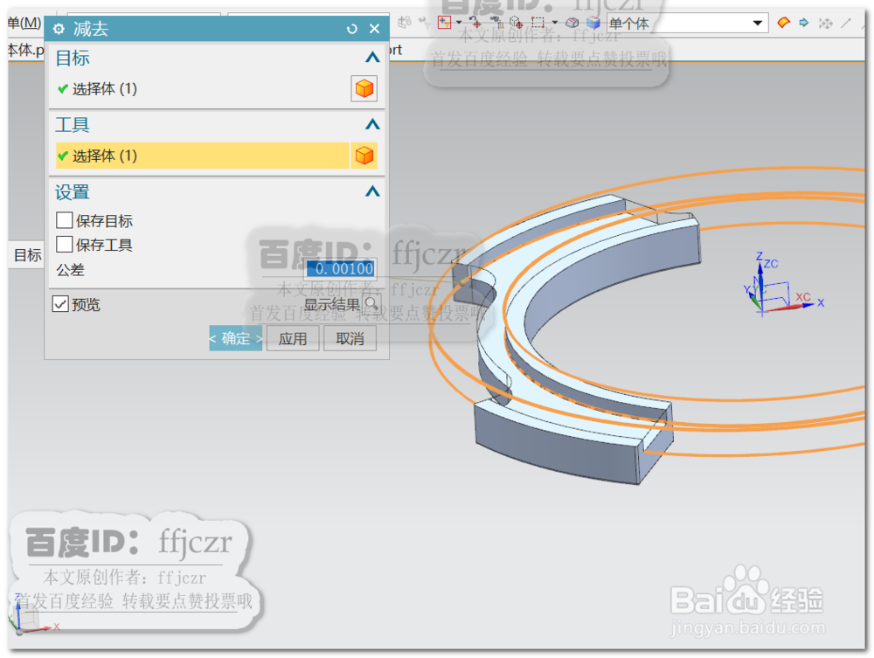This screenshot has width=874, height=658.
Task: Collapse the 设置 section chevron
Action: click(372, 191)
